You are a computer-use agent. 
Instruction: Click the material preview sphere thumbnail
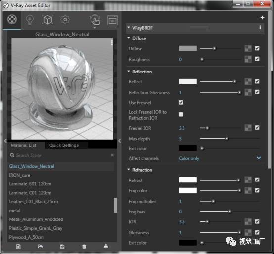tap(62, 89)
